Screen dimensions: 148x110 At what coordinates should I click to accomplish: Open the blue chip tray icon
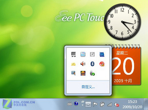(102, 54)
